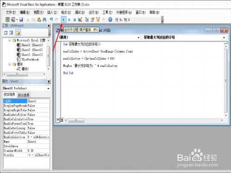Screen dimensions: 231x173
Task: Open the 视图 menu
Action: point(38,12)
